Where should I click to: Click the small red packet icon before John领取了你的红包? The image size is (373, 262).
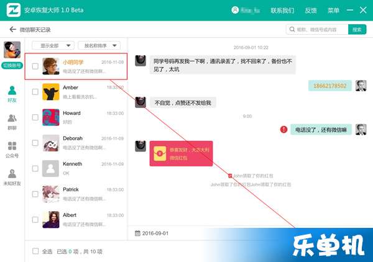(230, 176)
